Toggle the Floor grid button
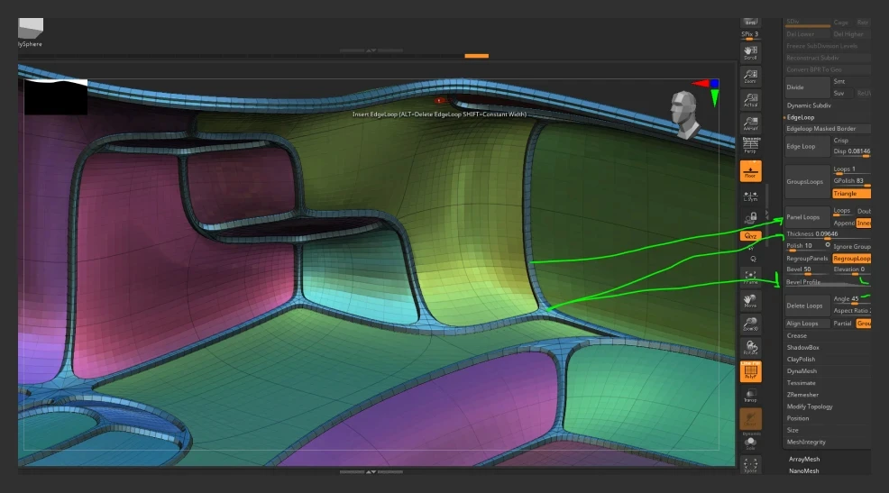The width and height of the screenshot is (889, 493). coord(750,171)
